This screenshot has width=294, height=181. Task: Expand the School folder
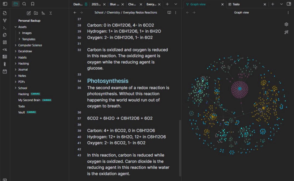coord(16,88)
